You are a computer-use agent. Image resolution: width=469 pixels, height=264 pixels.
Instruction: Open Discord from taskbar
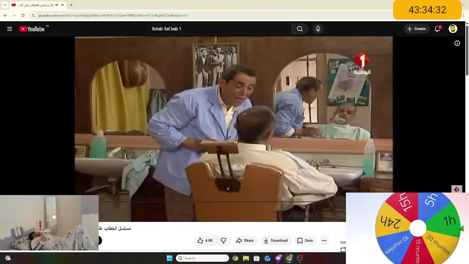[x=278, y=258]
